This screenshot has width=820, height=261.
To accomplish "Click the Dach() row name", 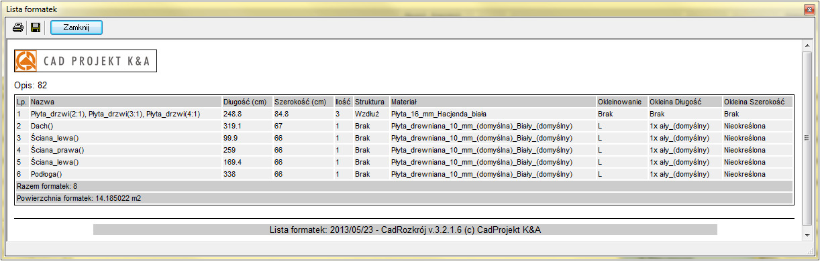I will pyautogui.click(x=42, y=126).
